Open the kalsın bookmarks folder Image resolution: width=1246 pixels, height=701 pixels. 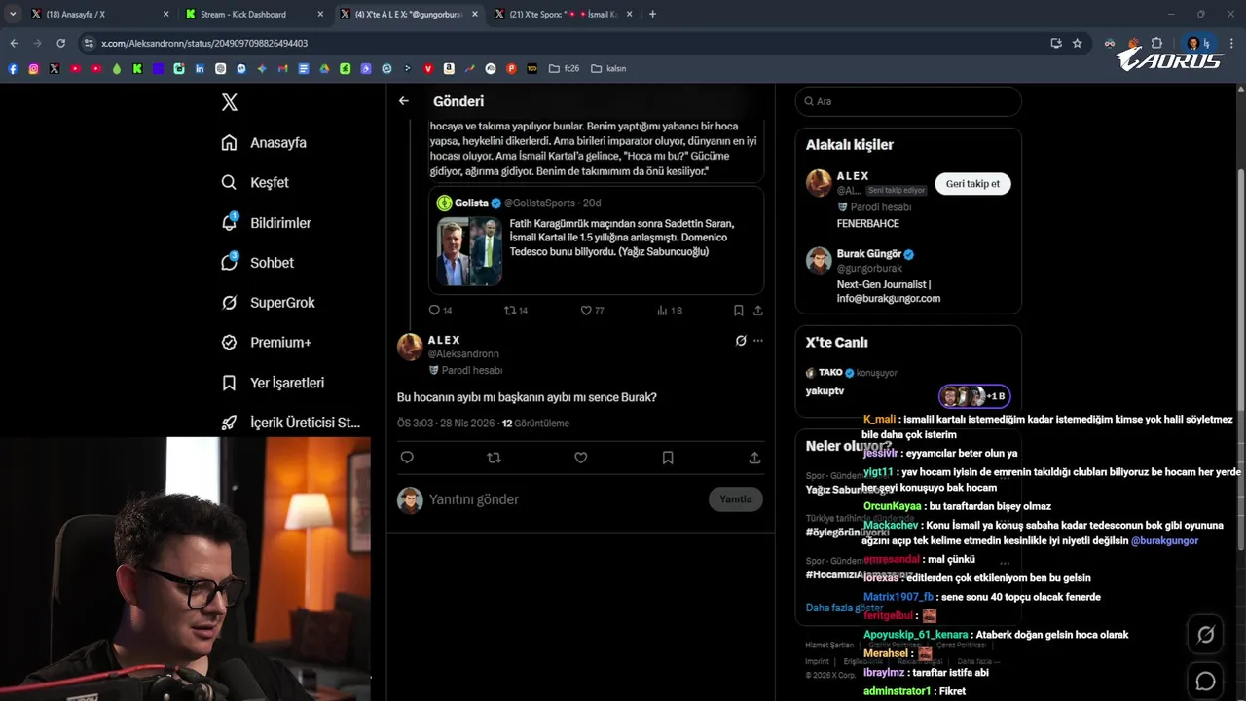click(x=608, y=68)
